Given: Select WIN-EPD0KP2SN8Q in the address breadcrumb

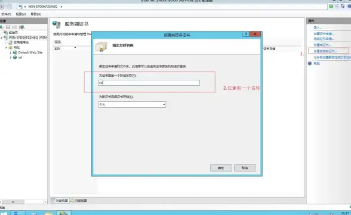Looking at the screenshot, I should coord(42,7).
